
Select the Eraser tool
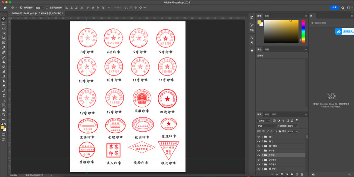click(3, 71)
